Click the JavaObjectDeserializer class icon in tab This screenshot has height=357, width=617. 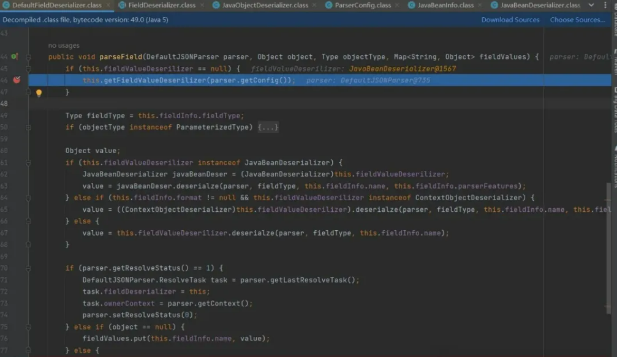tap(216, 5)
